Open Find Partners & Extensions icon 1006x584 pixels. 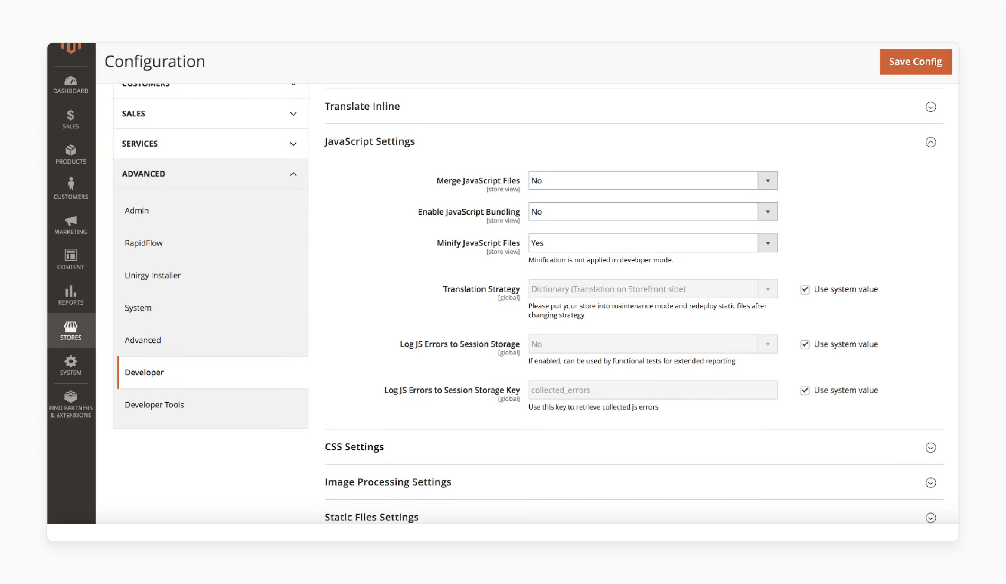(x=71, y=404)
